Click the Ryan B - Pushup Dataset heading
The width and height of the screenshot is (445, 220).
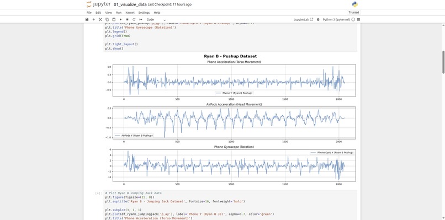(x=230, y=56)
